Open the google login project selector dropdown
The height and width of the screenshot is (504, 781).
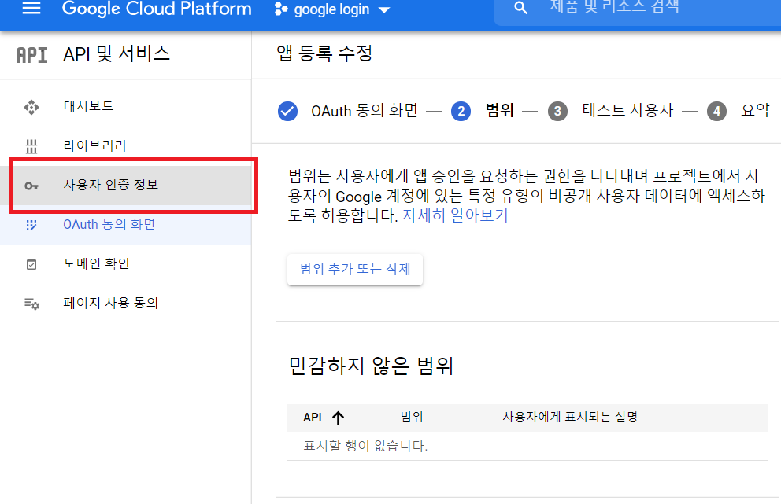coord(332,9)
